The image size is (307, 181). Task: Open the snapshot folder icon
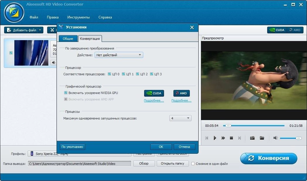click(262, 138)
